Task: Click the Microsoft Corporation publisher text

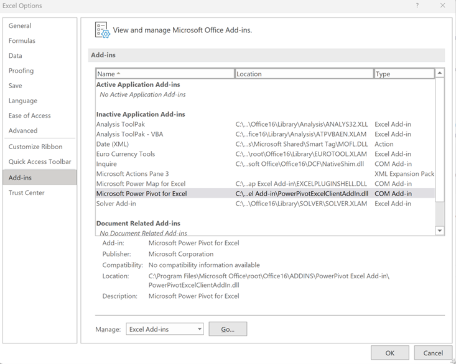Action: (181, 254)
